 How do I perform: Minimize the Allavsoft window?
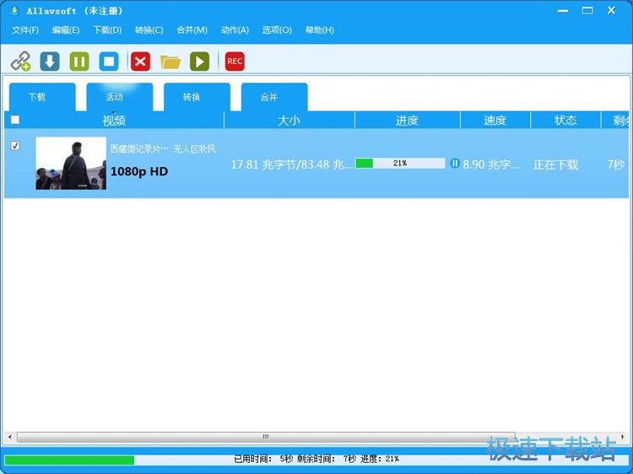point(563,11)
